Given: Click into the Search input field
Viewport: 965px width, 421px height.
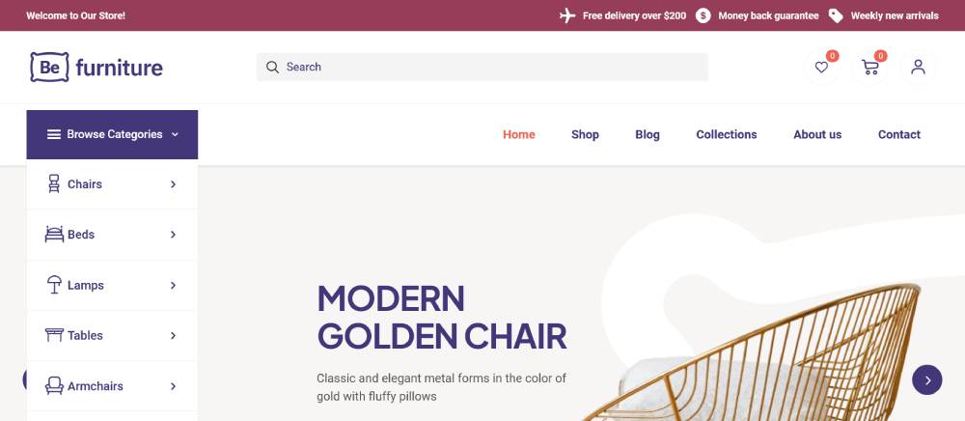Looking at the screenshot, I should pos(492,68).
